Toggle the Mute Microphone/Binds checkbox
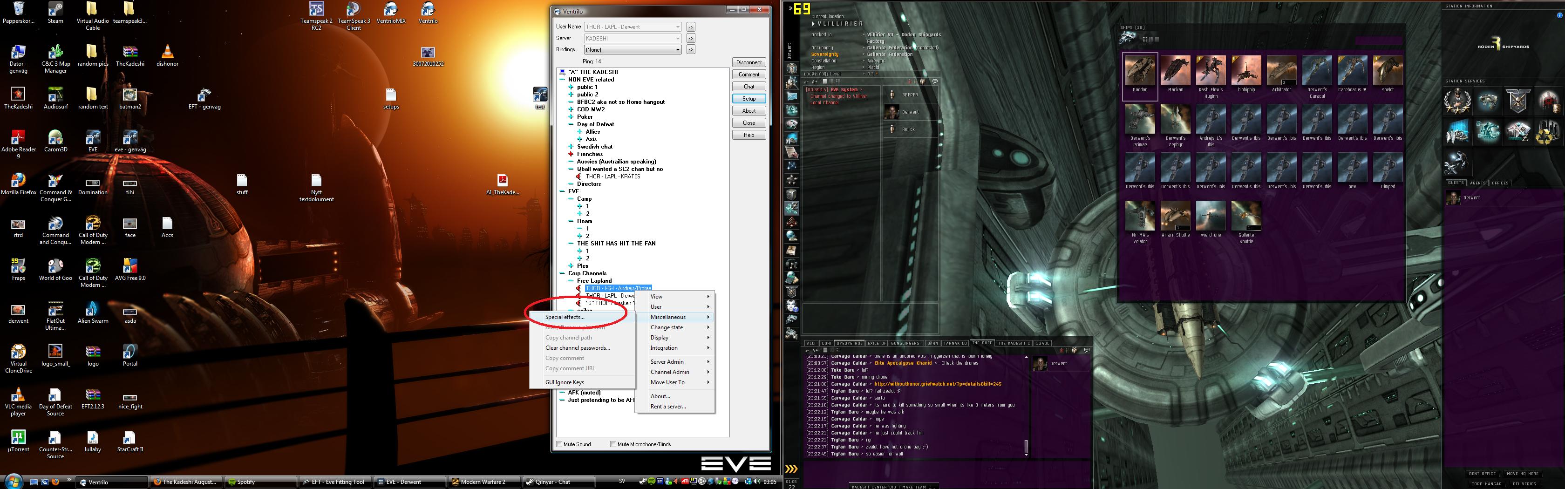 click(613, 444)
